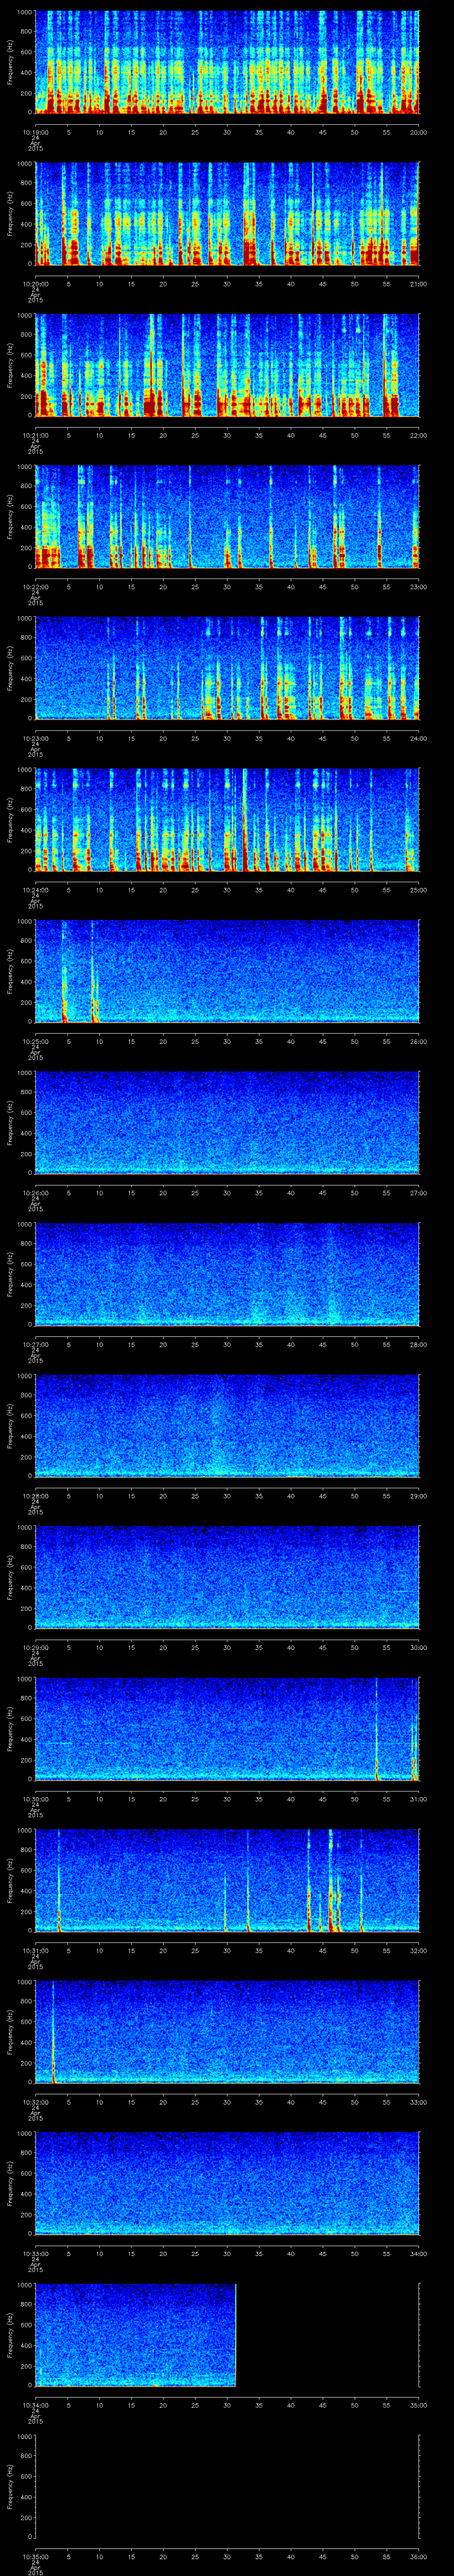Select the "23:00" end time label

coord(418,587)
